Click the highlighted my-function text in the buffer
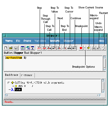The height and width of the screenshot is (124, 111). point(14,58)
